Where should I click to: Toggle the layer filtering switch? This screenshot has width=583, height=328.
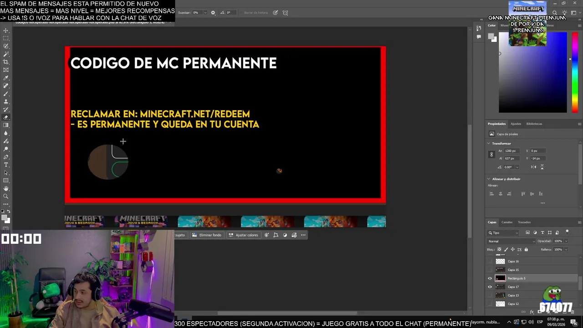tap(567, 232)
